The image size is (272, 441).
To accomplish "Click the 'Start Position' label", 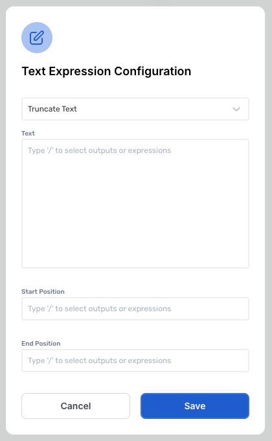I will [43, 292].
